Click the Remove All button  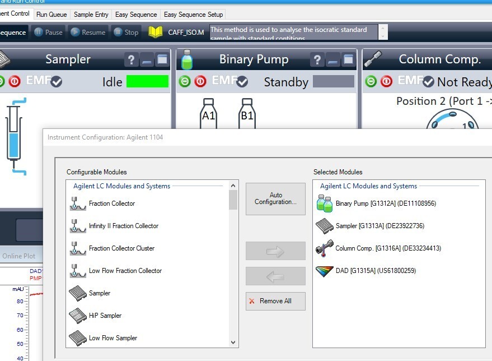tap(275, 301)
